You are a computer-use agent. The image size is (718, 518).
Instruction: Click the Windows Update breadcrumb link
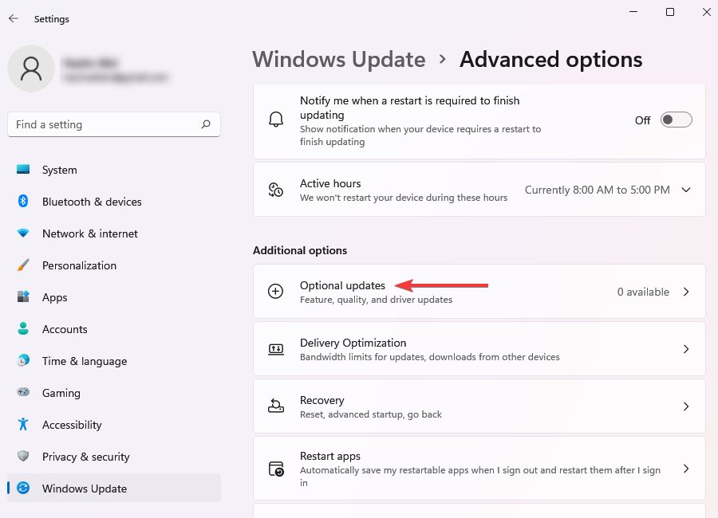(x=339, y=60)
